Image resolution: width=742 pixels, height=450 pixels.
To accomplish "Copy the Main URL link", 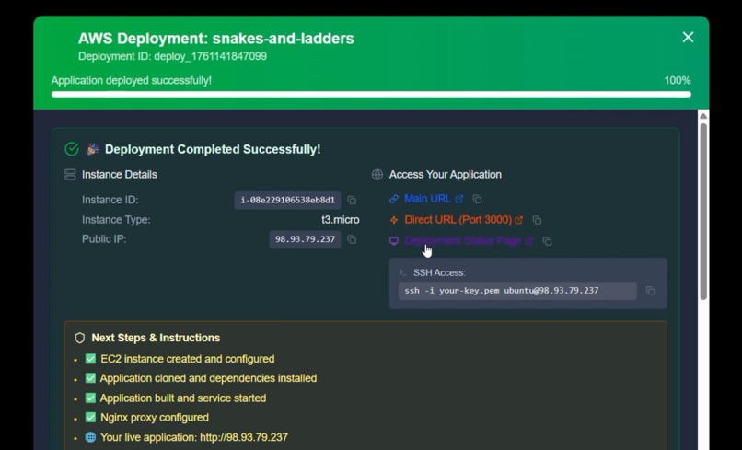I will click(478, 199).
